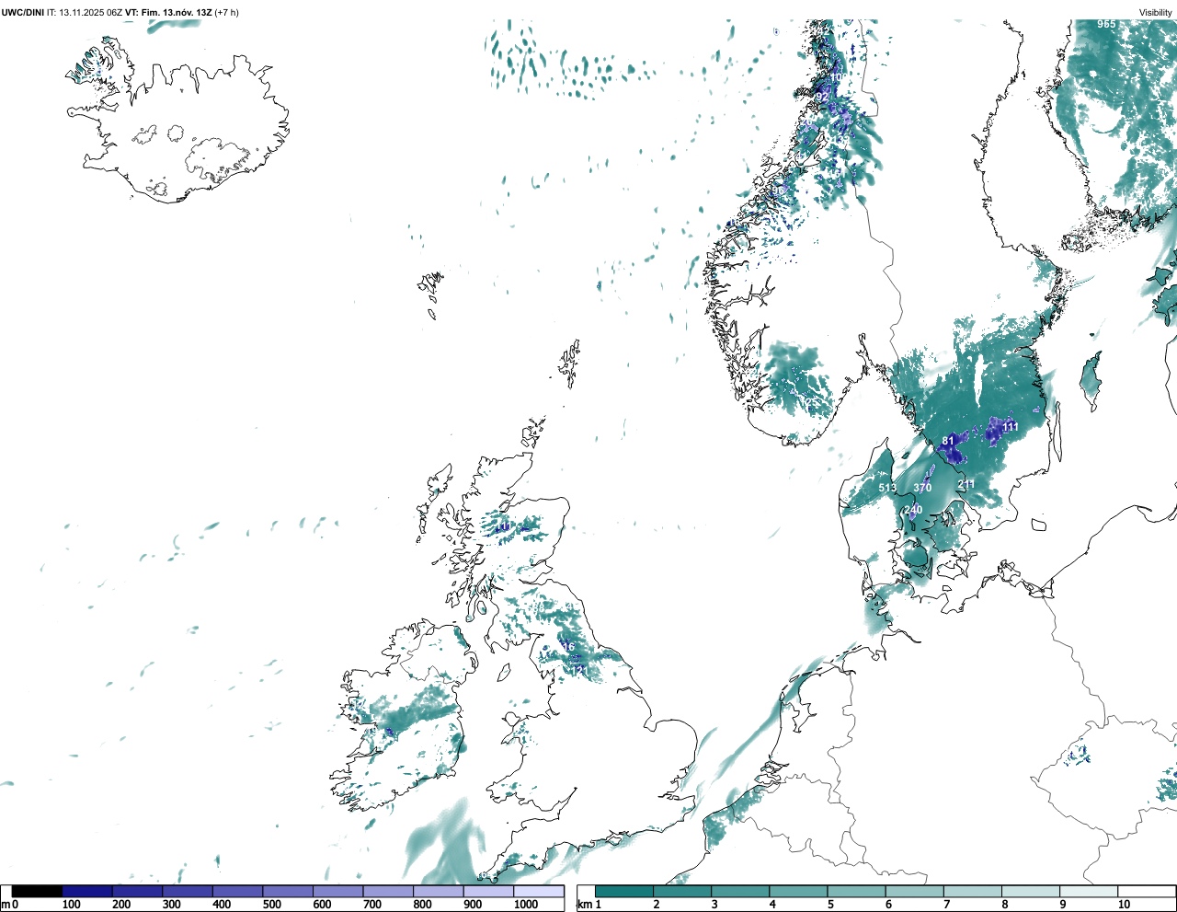Click the 900–1000 m legend swatch
The width and height of the screenshot is (1177, 912).
tap(488, 892)
